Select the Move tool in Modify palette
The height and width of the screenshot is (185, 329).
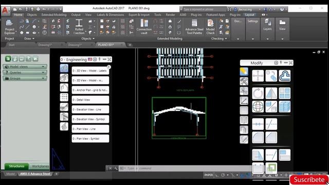(258, 76)
